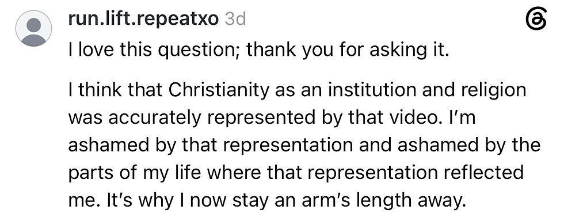The height and width of the screenshot is (221, 564).
Task: Click the word 'stay' in last line
Action: [x=250, y=201]
